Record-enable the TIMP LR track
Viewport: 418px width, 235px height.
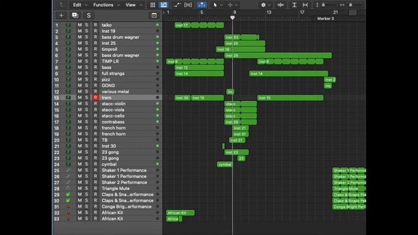tap(95, 61)
